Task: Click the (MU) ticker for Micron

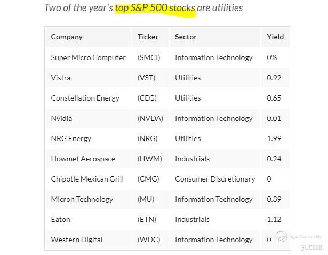Action: 146,199
